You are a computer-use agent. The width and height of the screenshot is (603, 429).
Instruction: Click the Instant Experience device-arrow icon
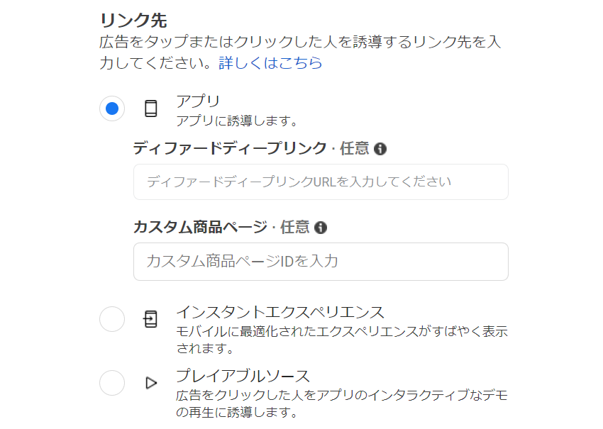coord(150,319)
